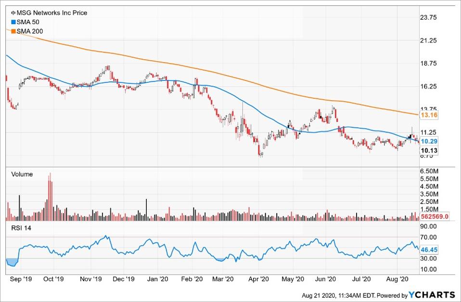
Task: Click the 23.75 price axis label
Action: click(429, 17)
